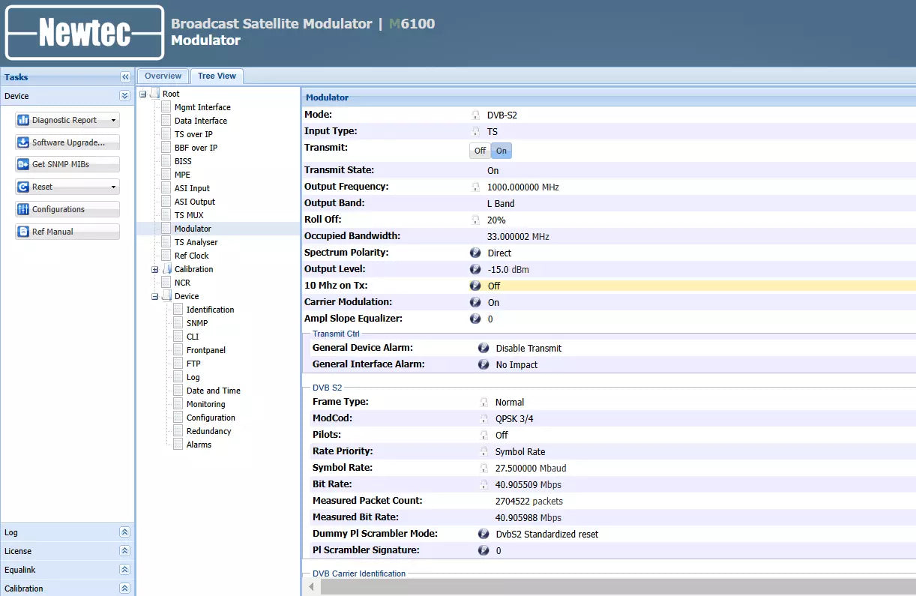Click edit icon beside General Device Alarm
Viewport: 916px width, 596px height.
483,348
